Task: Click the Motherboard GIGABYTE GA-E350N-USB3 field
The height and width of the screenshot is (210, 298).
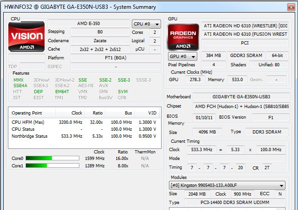Action: (240, 96)
